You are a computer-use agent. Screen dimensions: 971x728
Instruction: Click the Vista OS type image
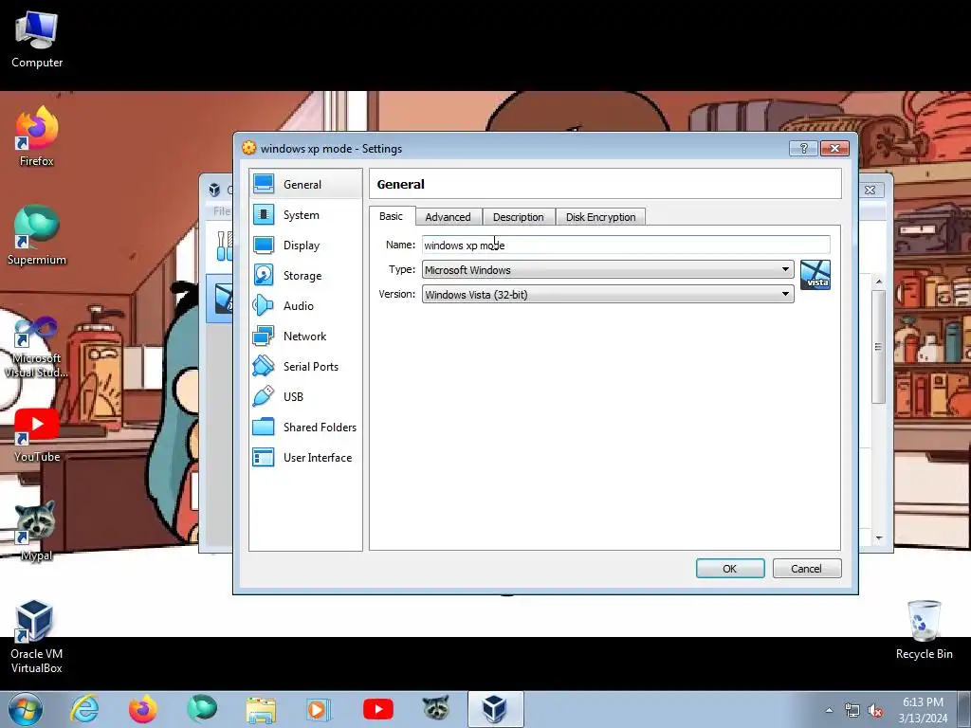815,275
